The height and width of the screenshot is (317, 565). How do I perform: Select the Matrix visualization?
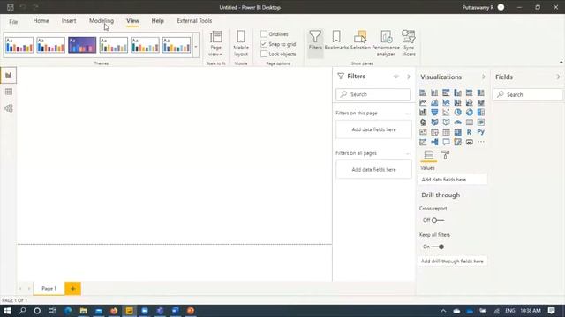click(x=457, y=132)
